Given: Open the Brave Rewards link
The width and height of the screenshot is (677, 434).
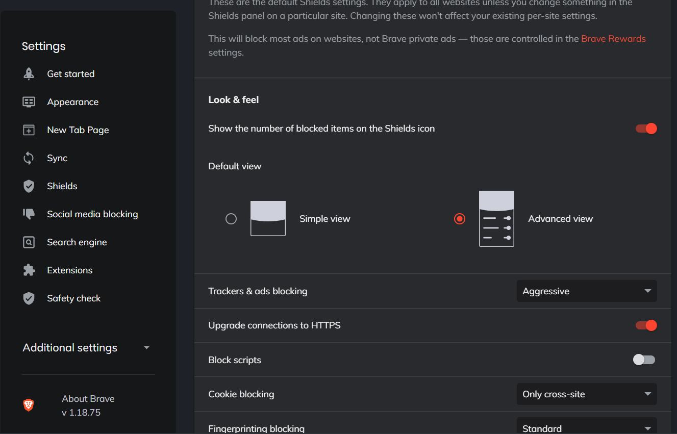Looking at the screenshot, I should [x=613, y=39].
